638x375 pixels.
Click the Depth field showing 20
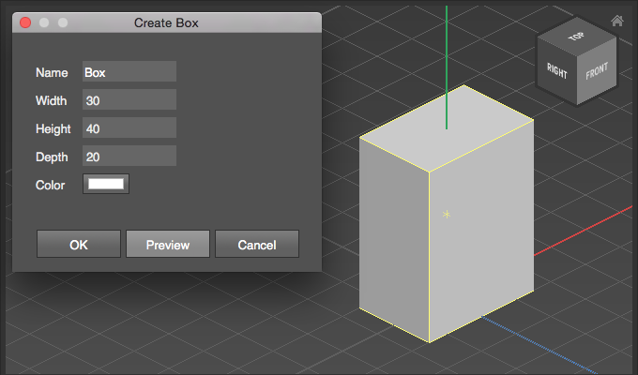(129, 156)
